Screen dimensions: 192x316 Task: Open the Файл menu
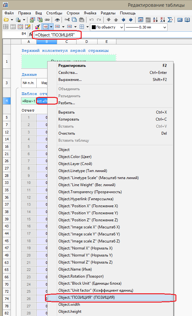[x=9, y=13]
